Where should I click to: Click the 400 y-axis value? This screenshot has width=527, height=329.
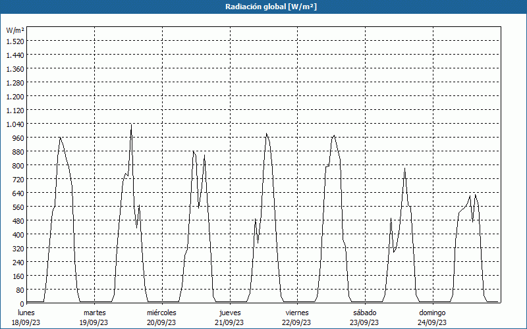click(18, 234)
